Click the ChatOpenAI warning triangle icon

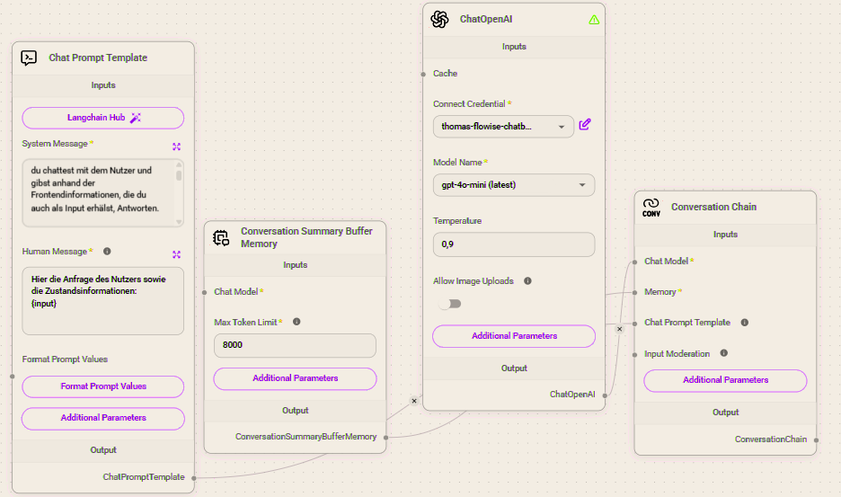(x=594, y=20)
